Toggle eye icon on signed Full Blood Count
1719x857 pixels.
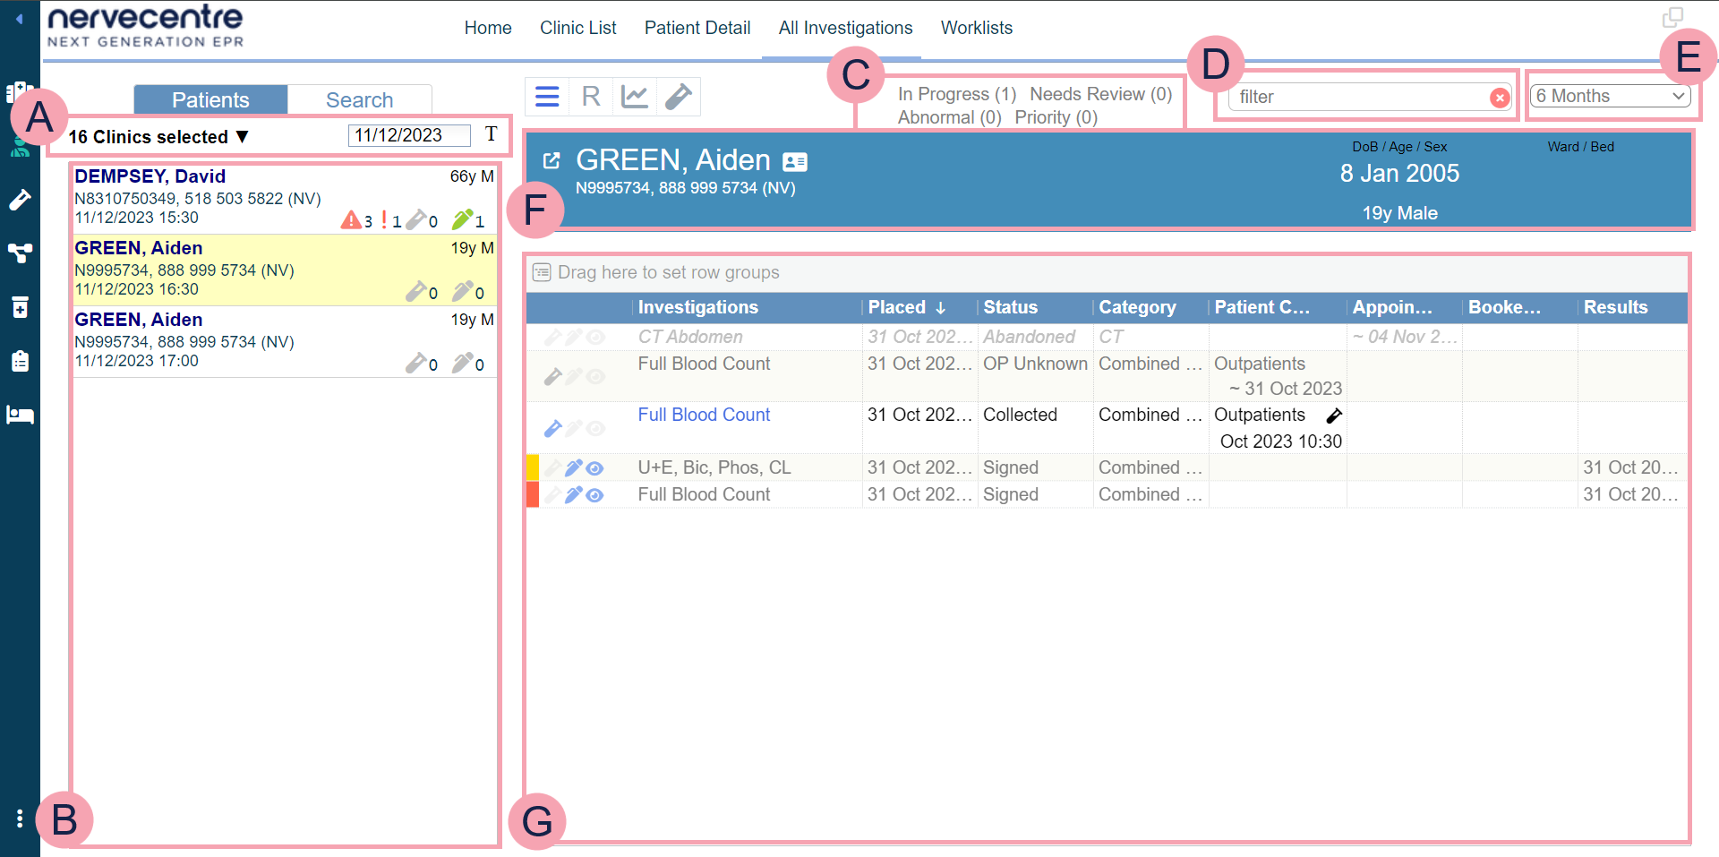[595, 495]
